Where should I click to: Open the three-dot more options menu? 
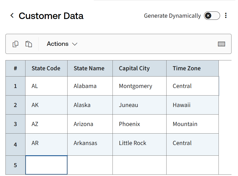[226, 16]
